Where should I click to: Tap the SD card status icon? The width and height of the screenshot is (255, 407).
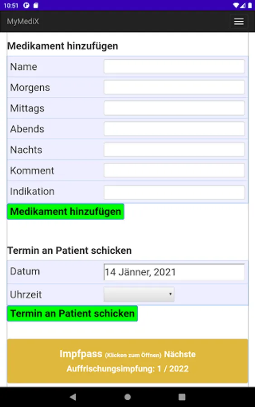tap(36, 5)
